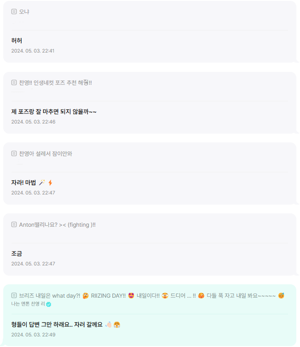Click the note icon beside 찬영아 설레서 잠이안와

(x=14, y=153)
